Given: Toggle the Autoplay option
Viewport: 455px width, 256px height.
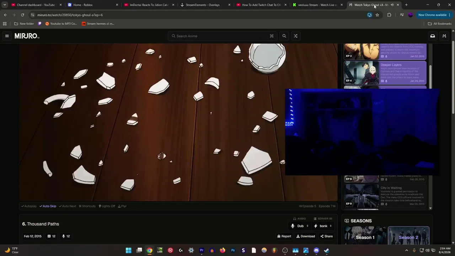Looking at the screenshot, I should 29,206.
